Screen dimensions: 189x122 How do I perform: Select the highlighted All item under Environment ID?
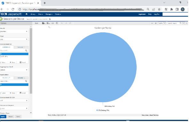(x=14, y=54)
